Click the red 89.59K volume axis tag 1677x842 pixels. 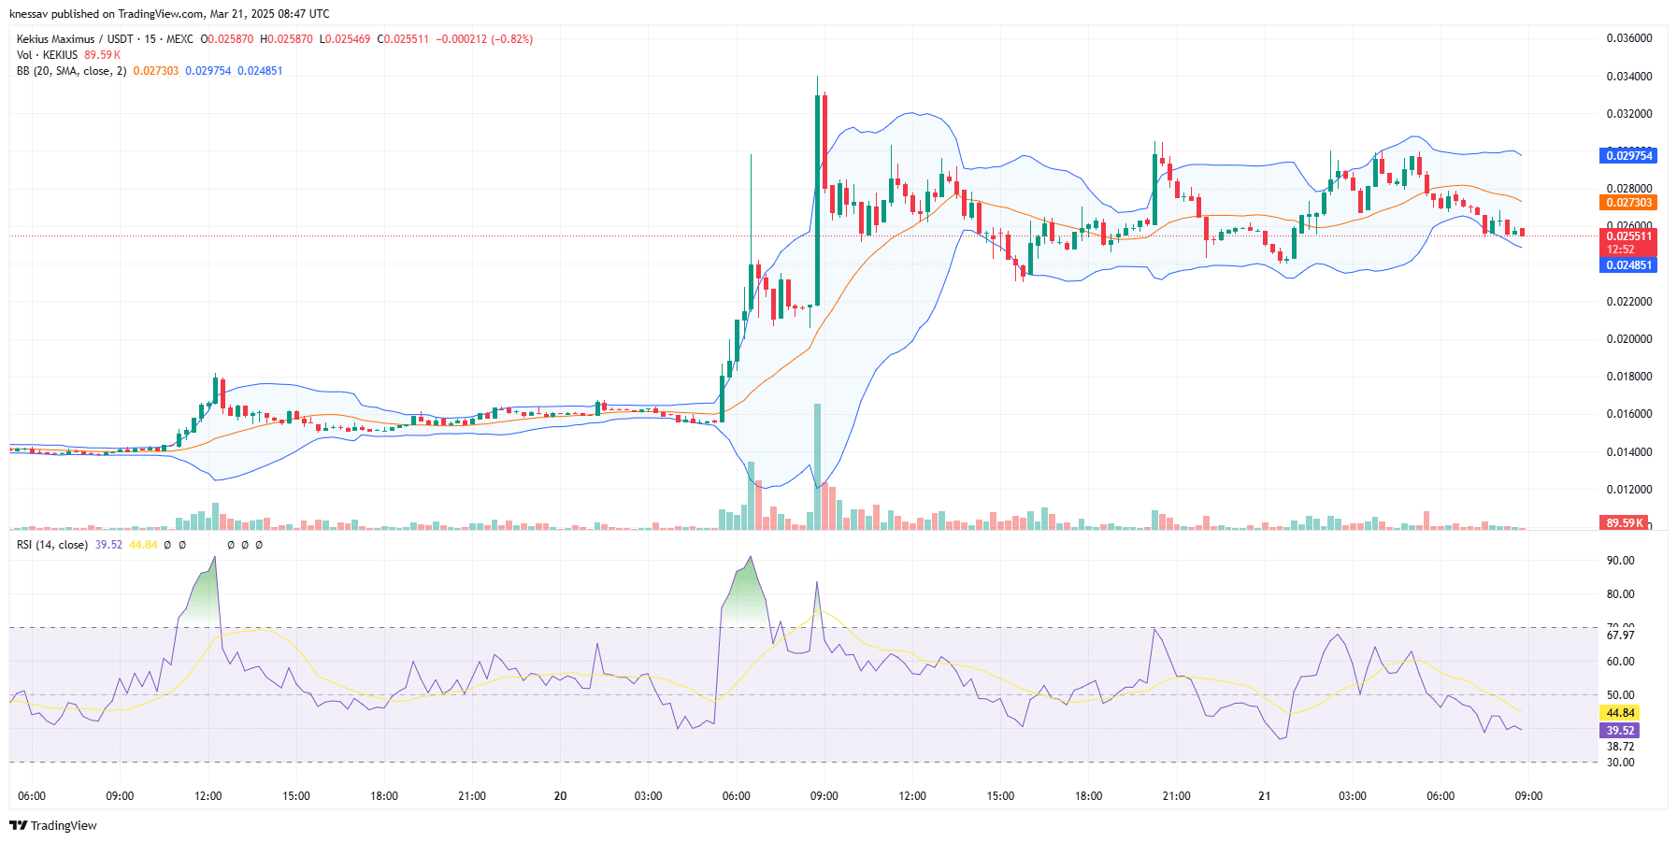coord(1625,523)
